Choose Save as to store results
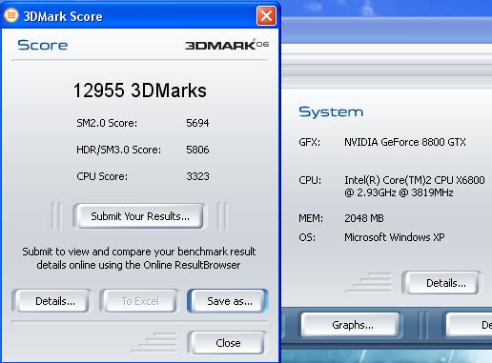 [x=228, y=301]
